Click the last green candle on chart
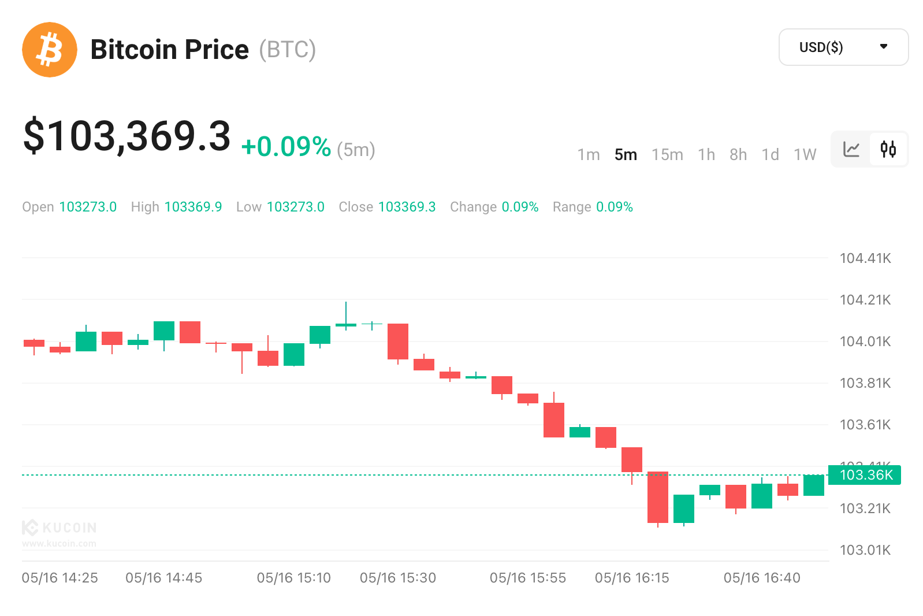Image resolution: width=923 pixels, height=616 pixels. point(814,485)
